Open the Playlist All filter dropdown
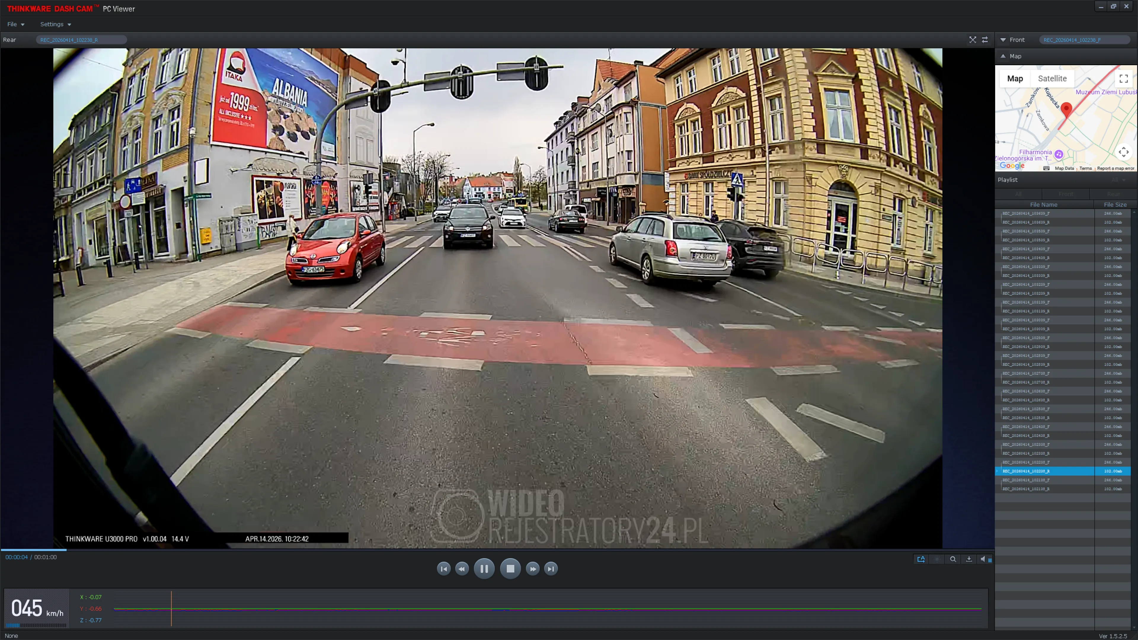The width and height of the screenshot is (1138, 640). pyautogui.click(x=1118, y=180)
